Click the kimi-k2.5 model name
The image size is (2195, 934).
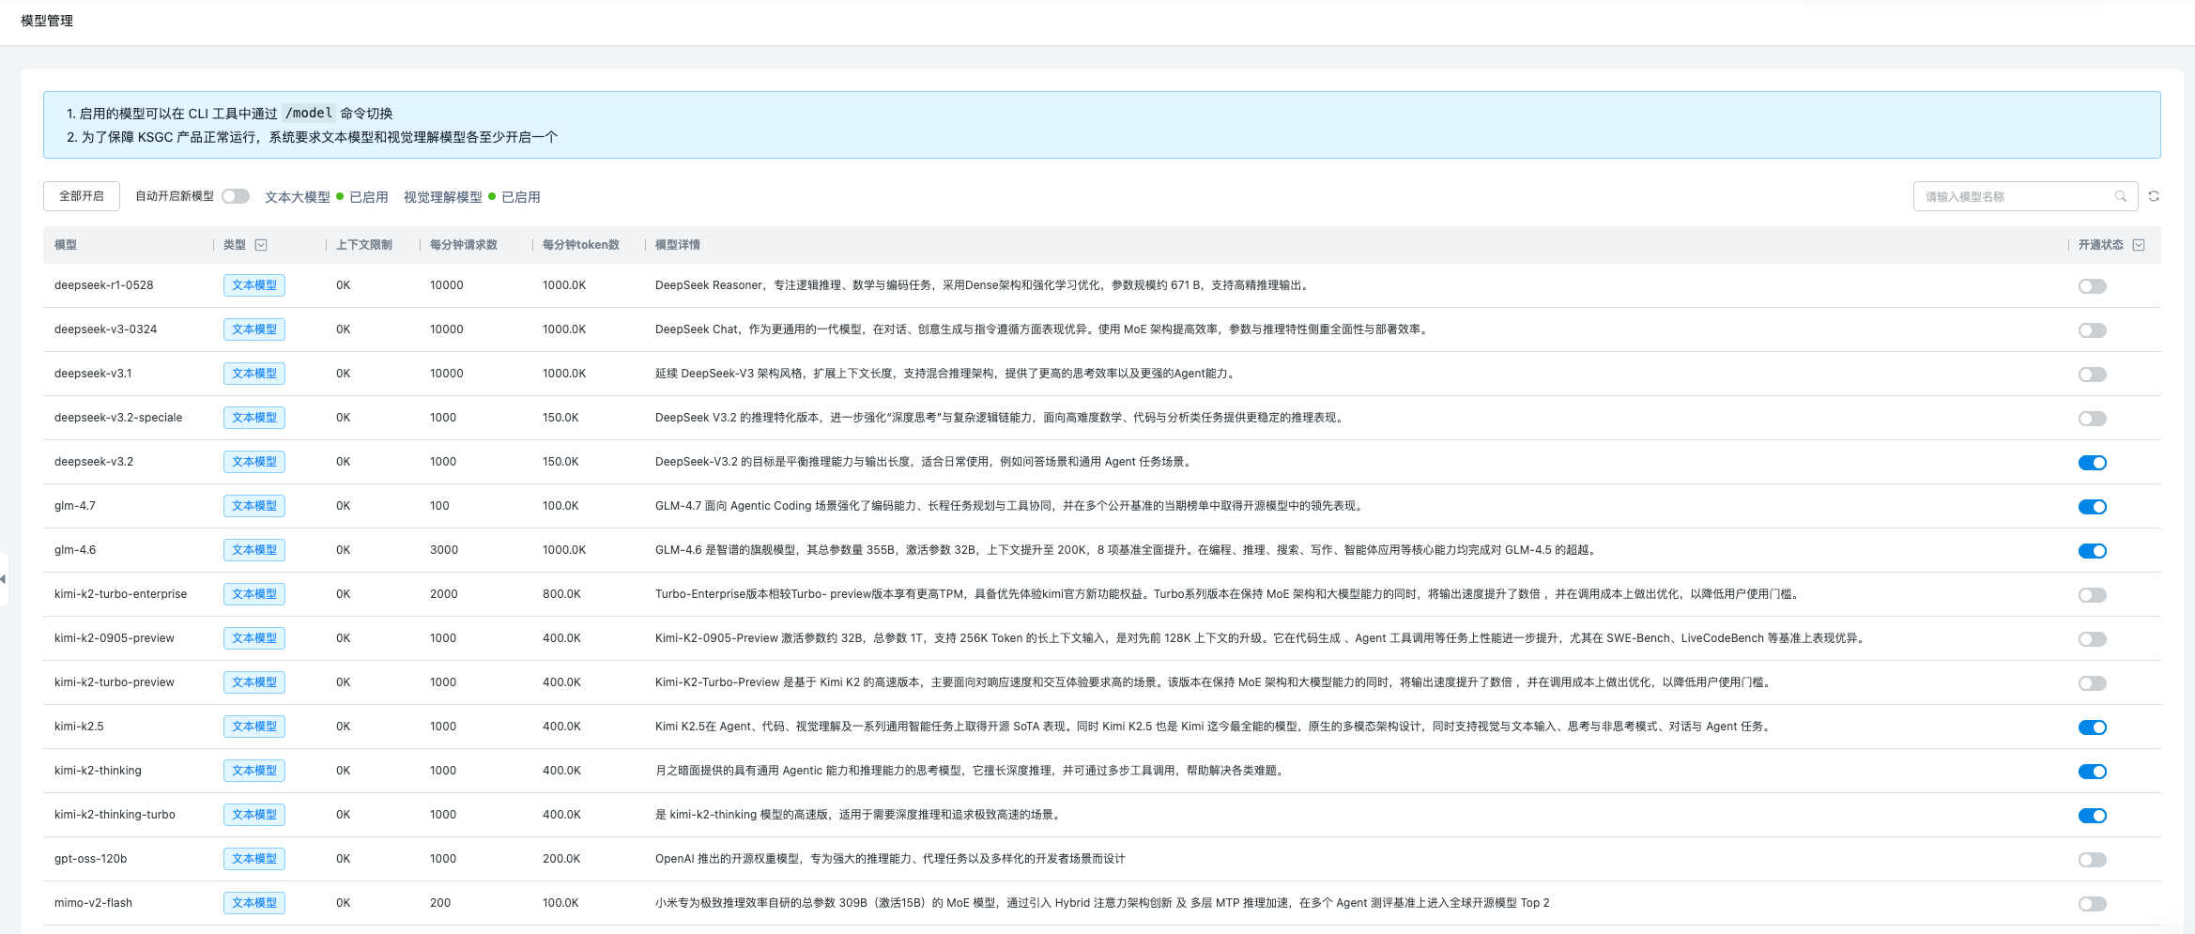point(79,727)
